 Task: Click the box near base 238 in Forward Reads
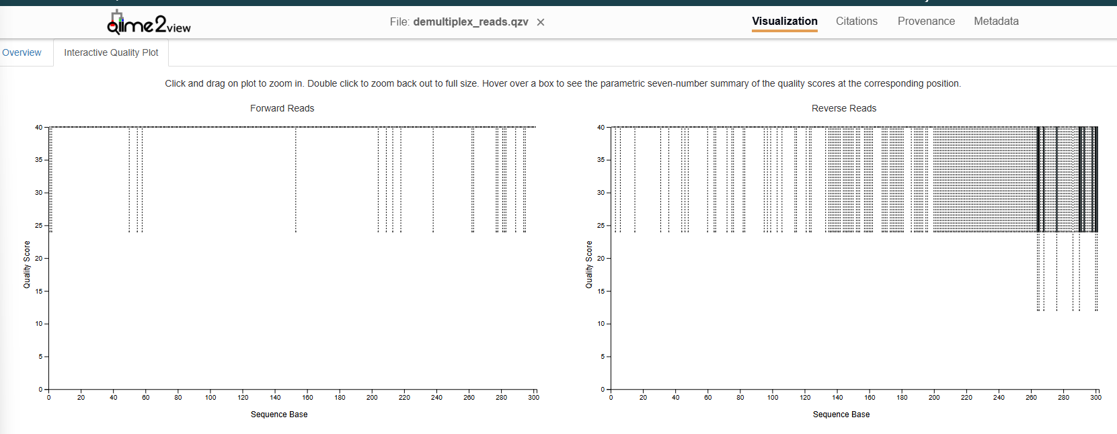tap(433, 179)
